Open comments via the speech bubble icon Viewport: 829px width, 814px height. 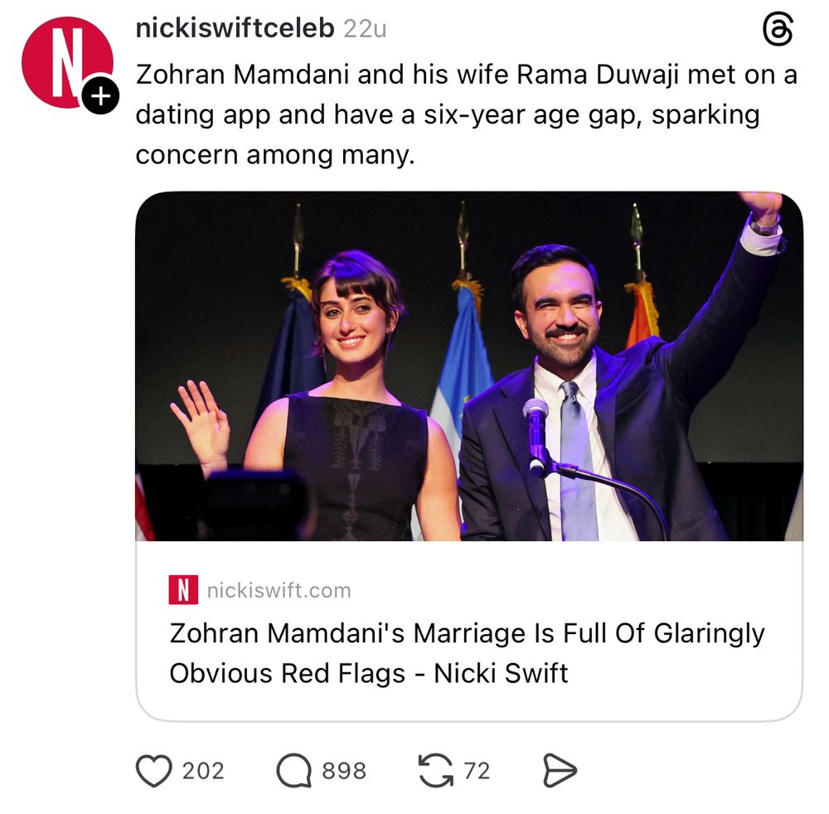(293, 771)
